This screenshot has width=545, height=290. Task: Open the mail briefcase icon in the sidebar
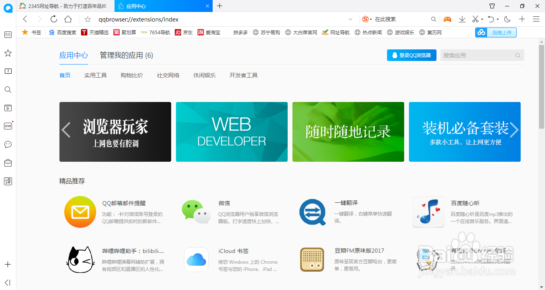[8, 163]
